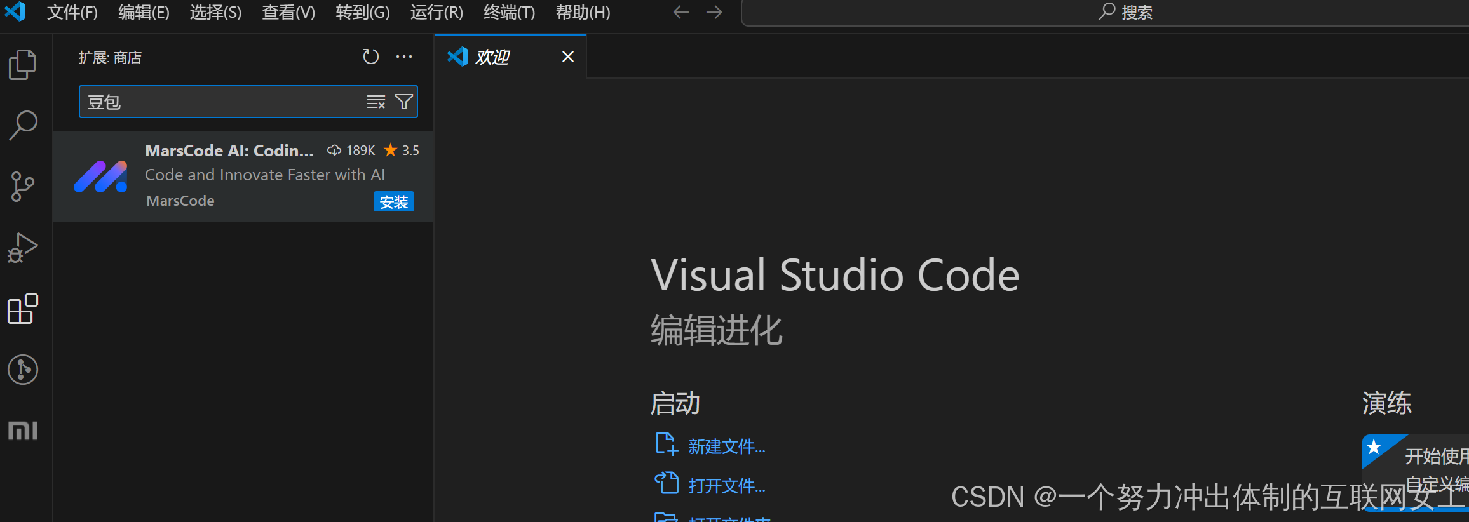Go back with the left arrow
Screen dimensions: 1469x522
pos(681,12)
